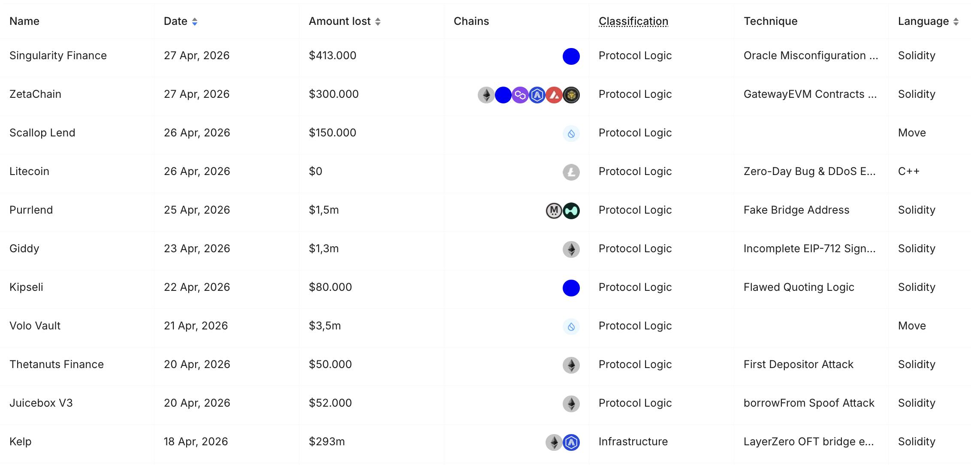Click the MegaETH 'M' icon in Purrlend row

554,211
